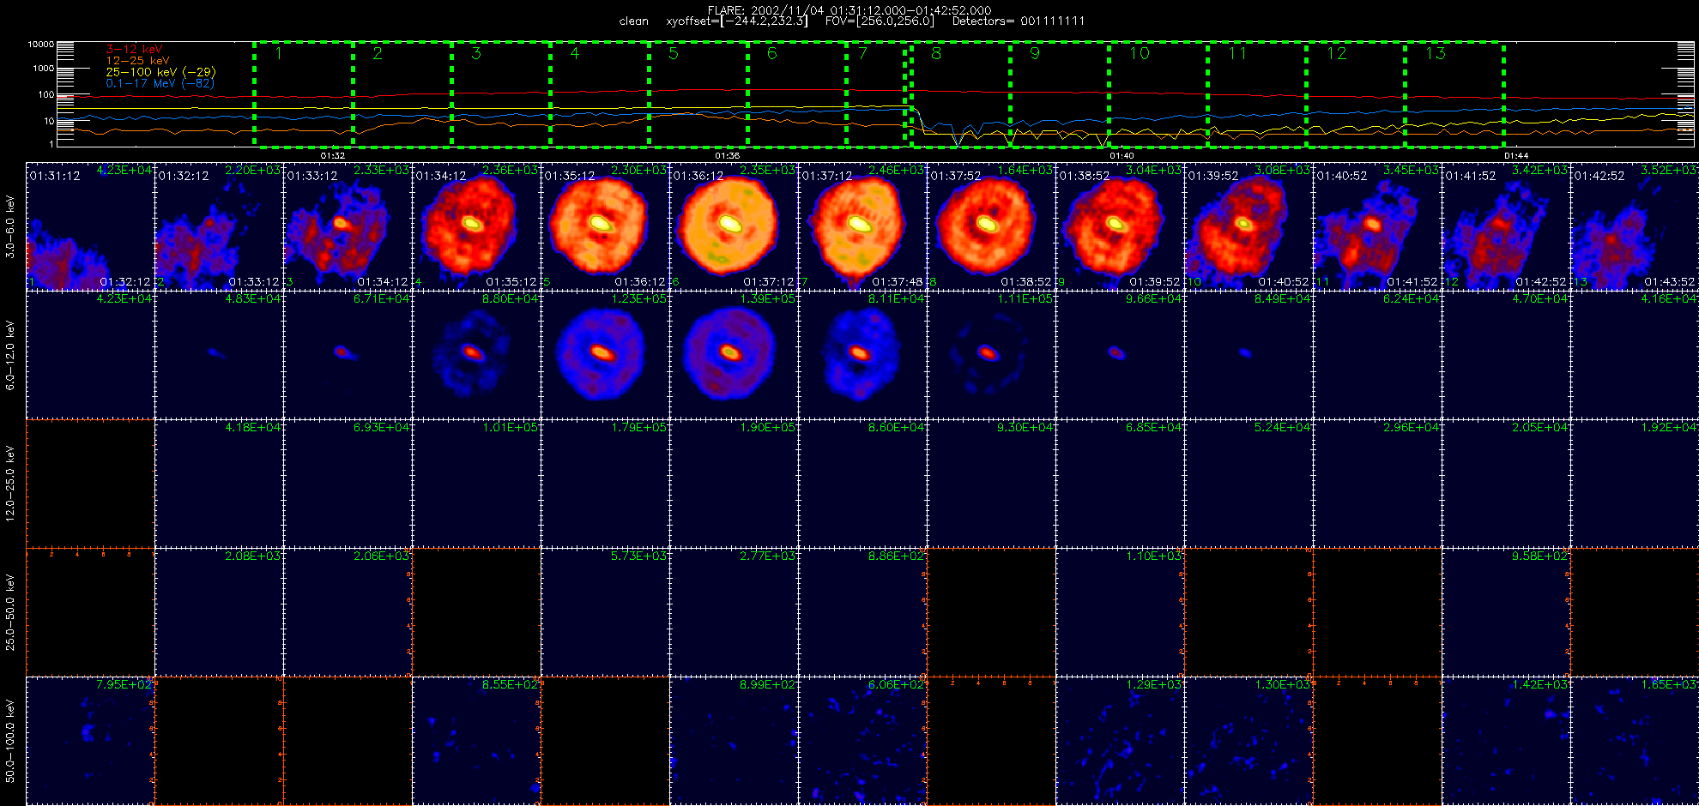1699x806 pixels.
Task: Click the orange 12-25 keV legend entry
Action: tap(137, 61)
